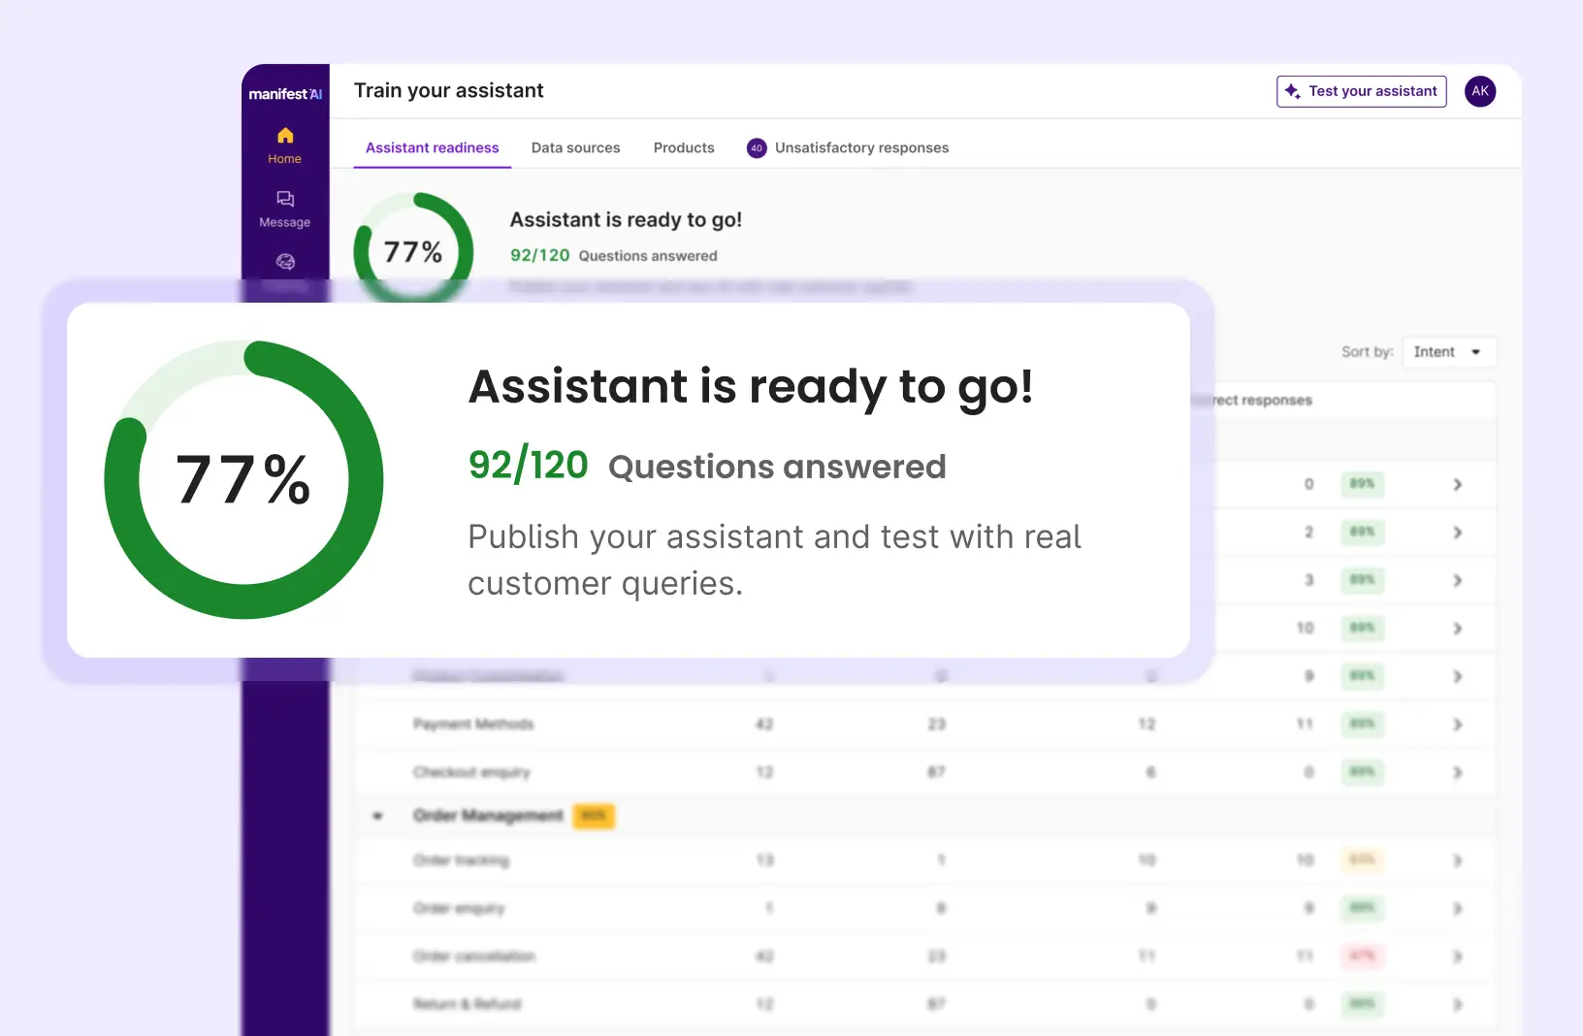The height and width of the screenshot is (1036, 1583).
Task: Click the Test your assistant button
Action: [1361, 91]
